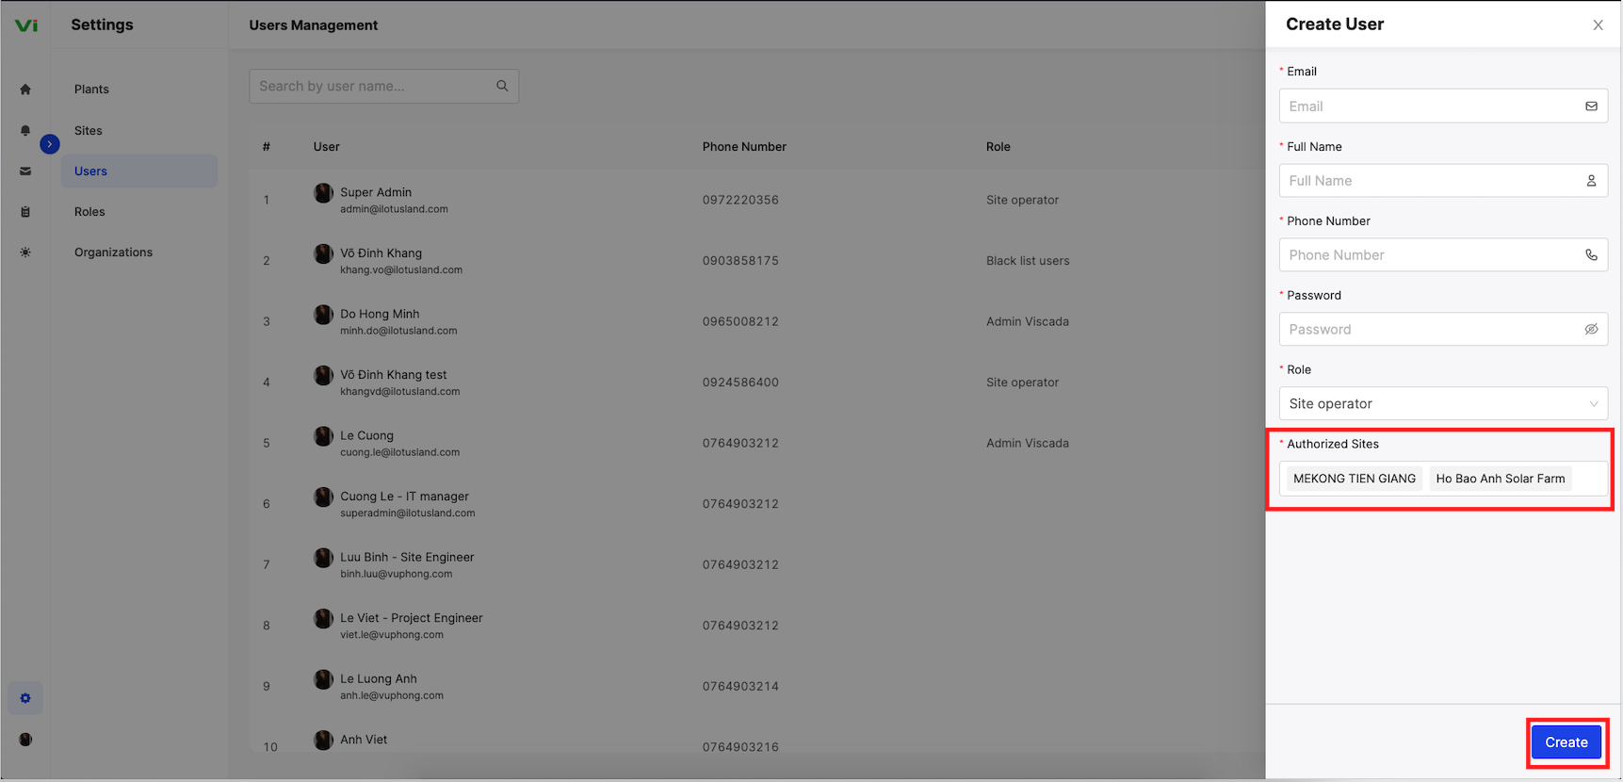Click Le Cuong's avatar
Viewport: 1623px width, 782px height.
(323, 436)
